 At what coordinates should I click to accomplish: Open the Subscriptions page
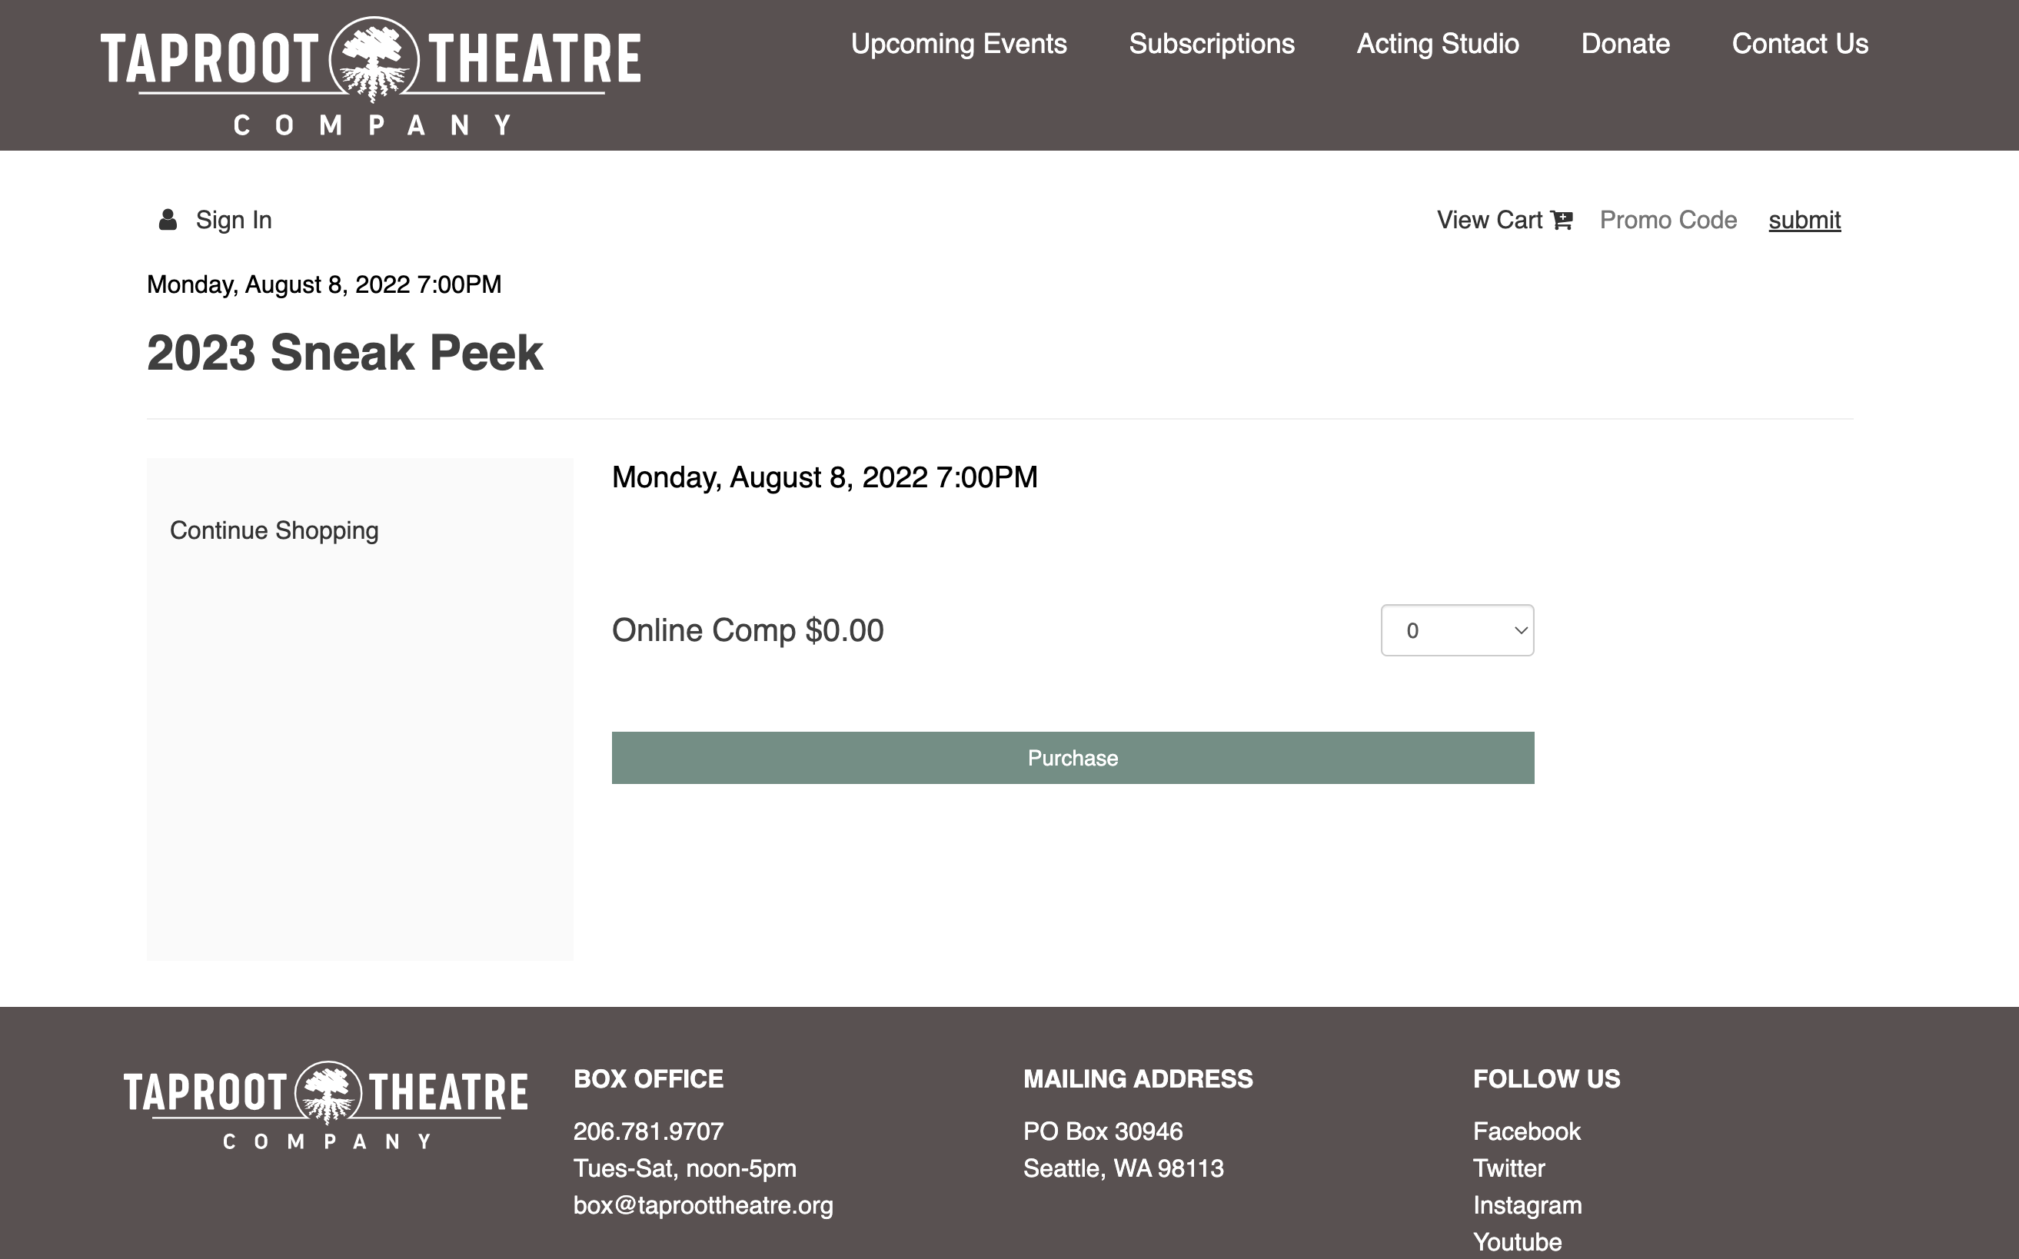click(1212, 43)
